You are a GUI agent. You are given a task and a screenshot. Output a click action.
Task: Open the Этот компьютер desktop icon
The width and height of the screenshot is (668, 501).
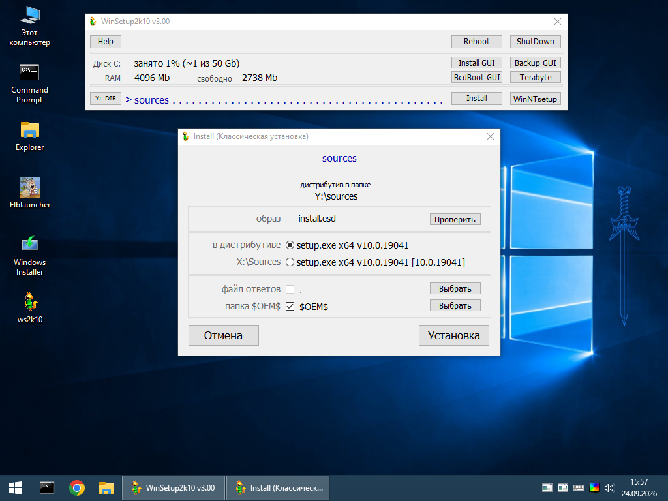(30, 25)
